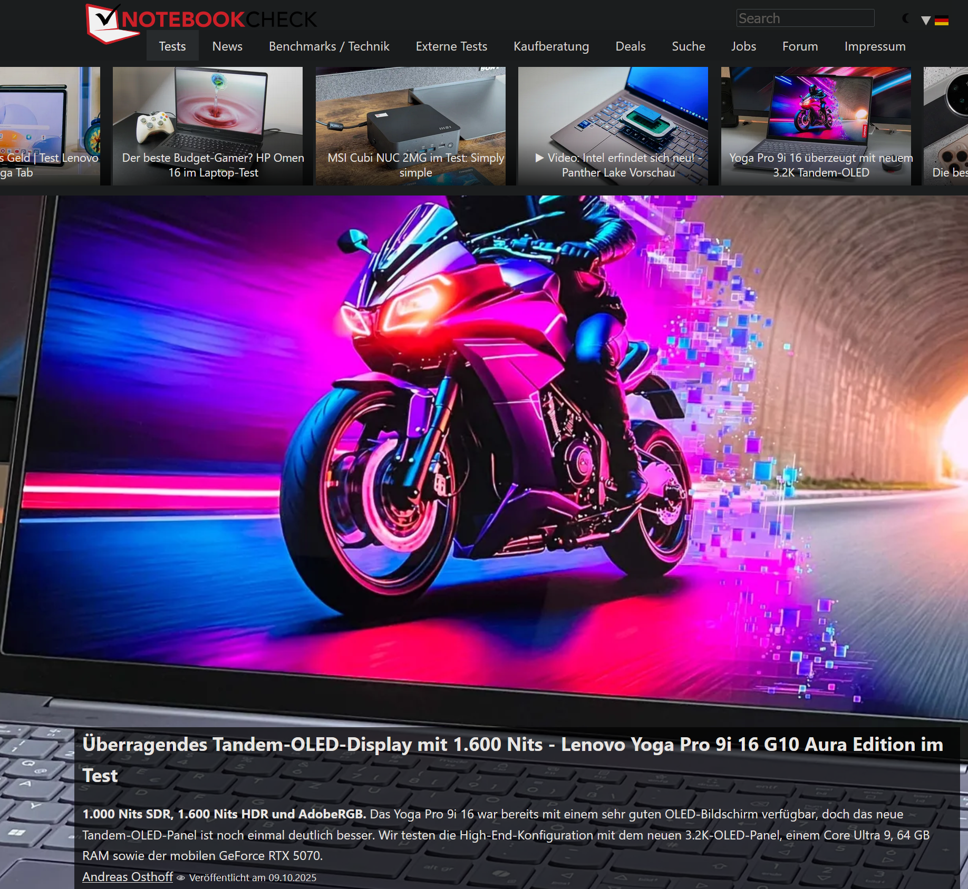Open the Tests menu item

pyautogui.click(x=172, y=46)
